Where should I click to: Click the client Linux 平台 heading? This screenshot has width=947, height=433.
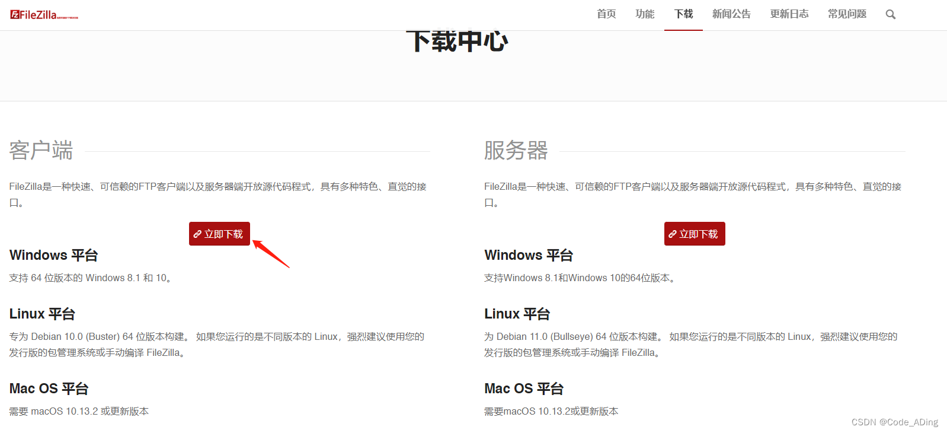pyautogui.click(x=42, y=314)
